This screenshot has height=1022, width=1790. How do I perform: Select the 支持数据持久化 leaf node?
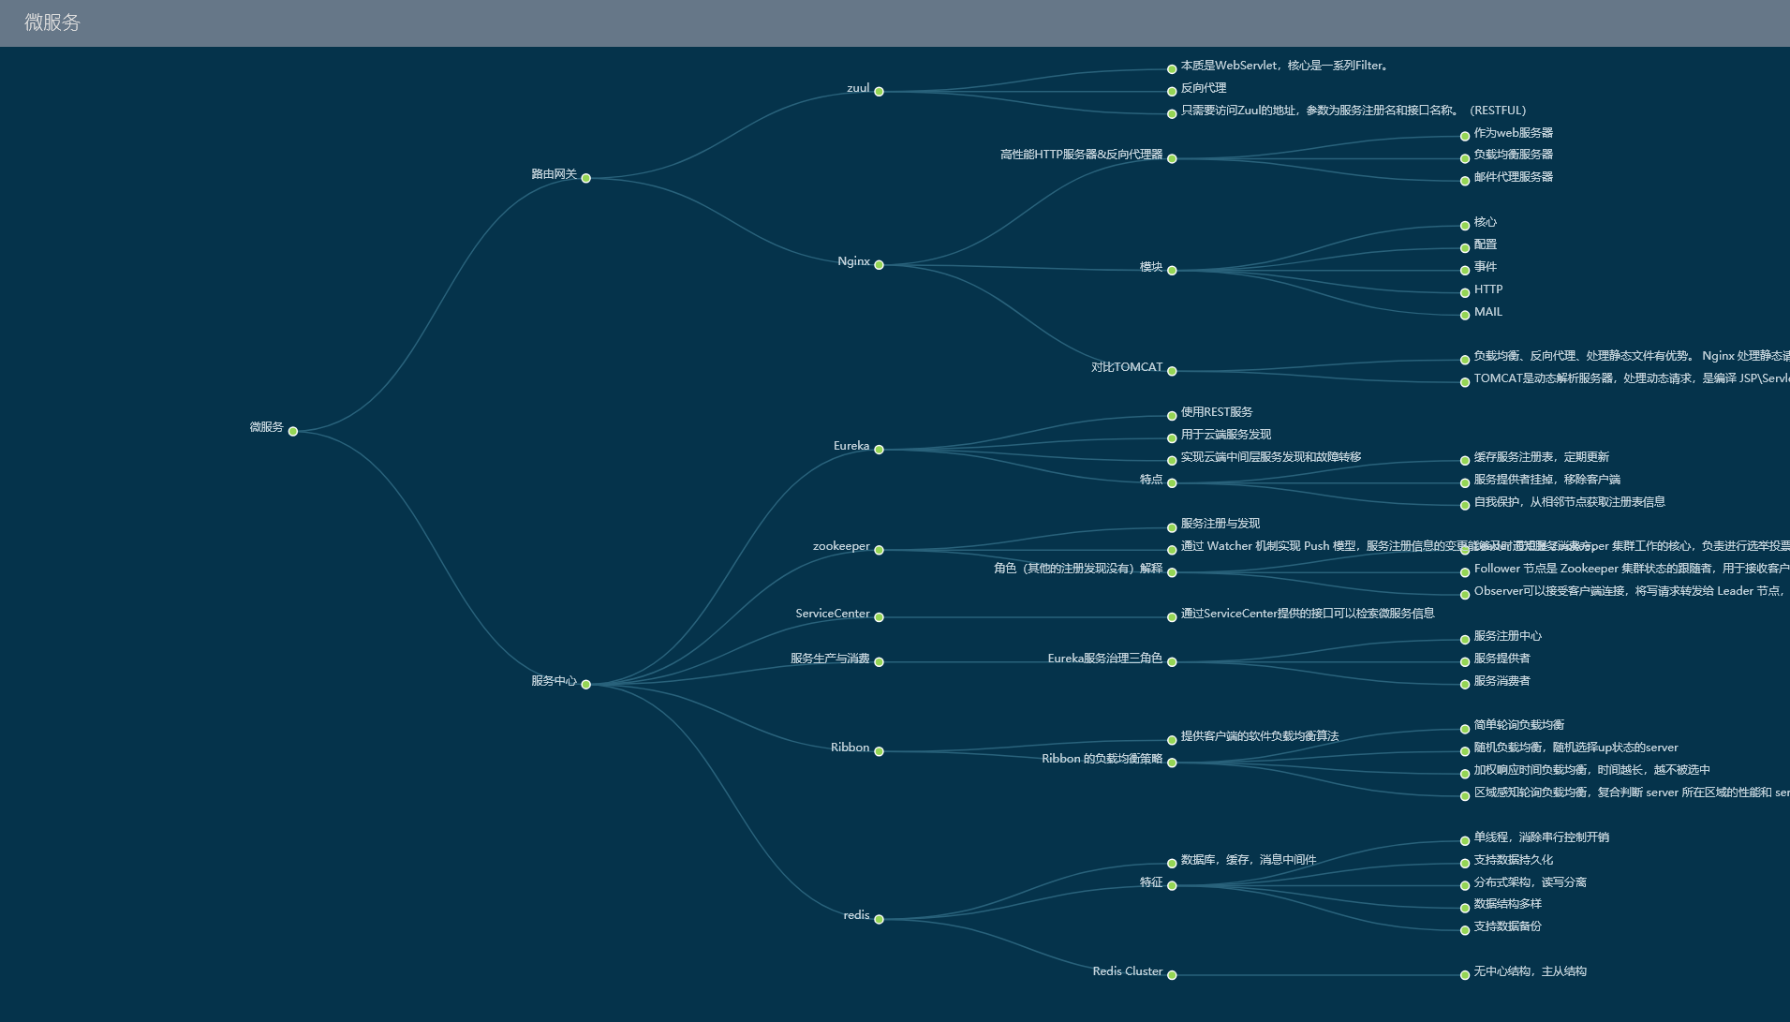[1465, 863]
